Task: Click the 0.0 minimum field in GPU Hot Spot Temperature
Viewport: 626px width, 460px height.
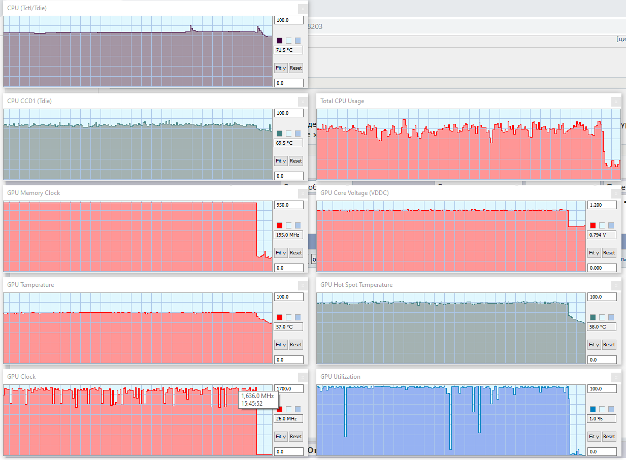Action: point(602,360)
